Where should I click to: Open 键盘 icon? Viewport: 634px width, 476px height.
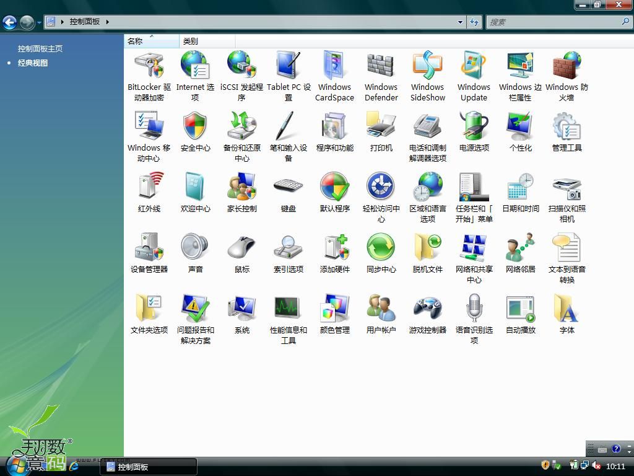click(x=289, y=186)
